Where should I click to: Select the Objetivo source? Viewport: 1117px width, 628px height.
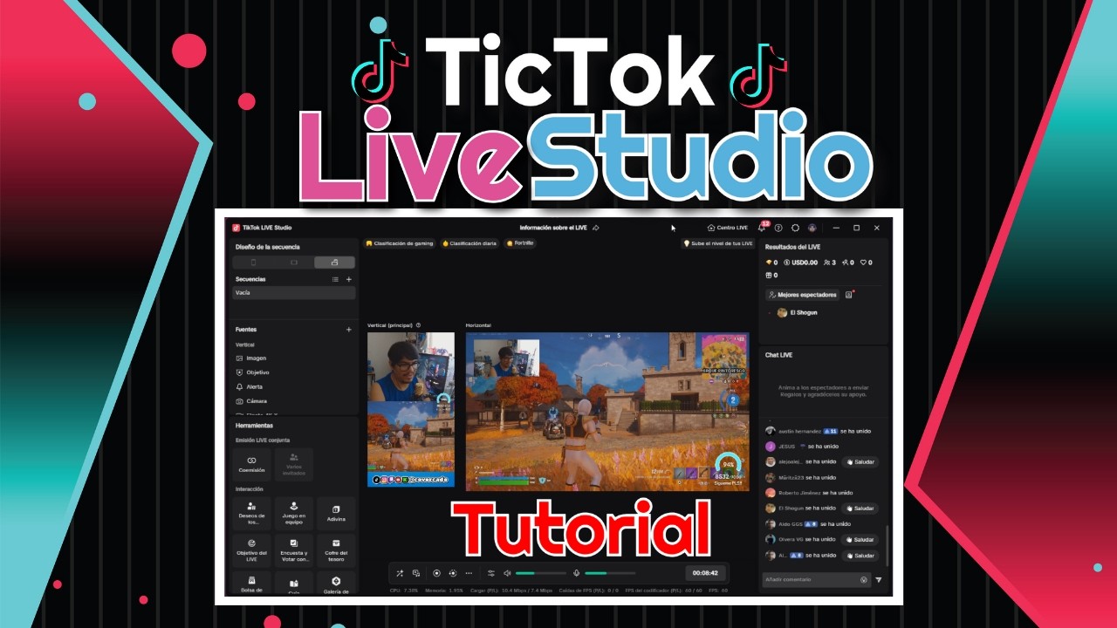252,372
